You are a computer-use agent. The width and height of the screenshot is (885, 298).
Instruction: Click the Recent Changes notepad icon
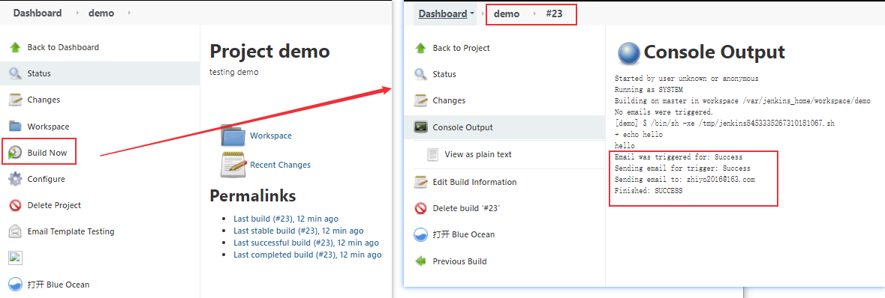coord(233,165)
